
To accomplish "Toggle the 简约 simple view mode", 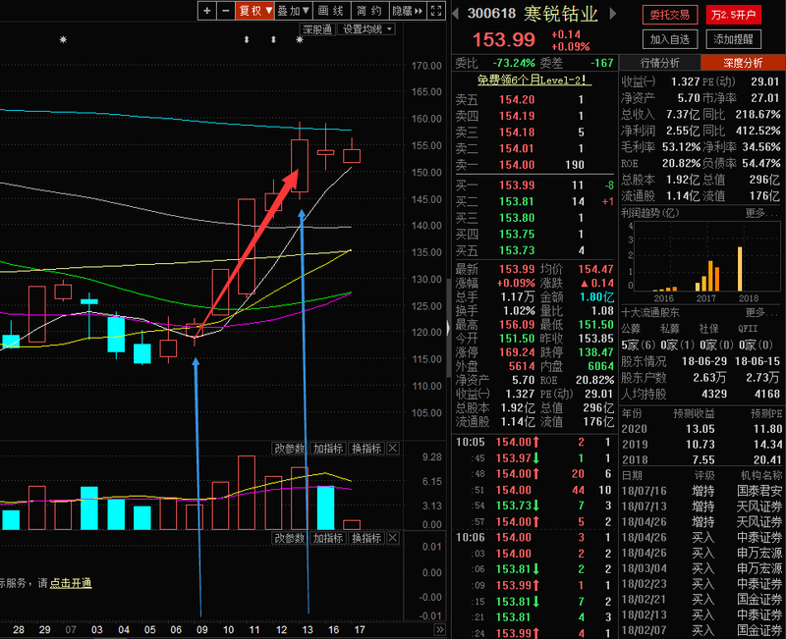I will (368, 11).
